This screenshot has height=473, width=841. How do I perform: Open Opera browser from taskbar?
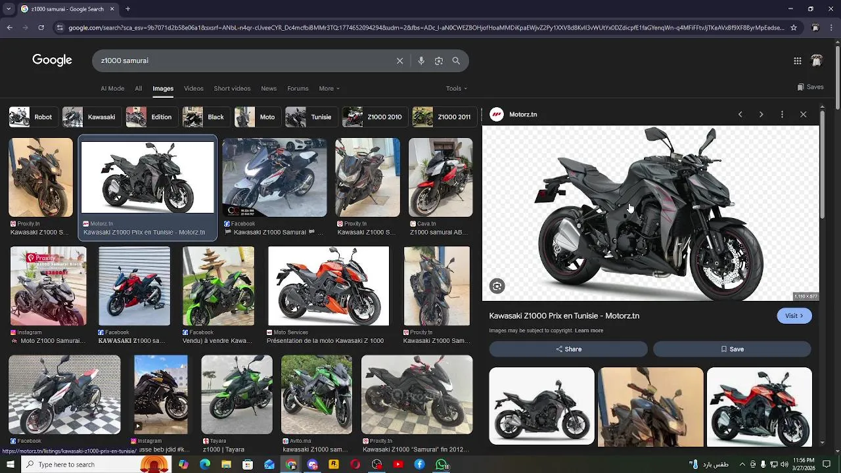(x=355, y=464)
